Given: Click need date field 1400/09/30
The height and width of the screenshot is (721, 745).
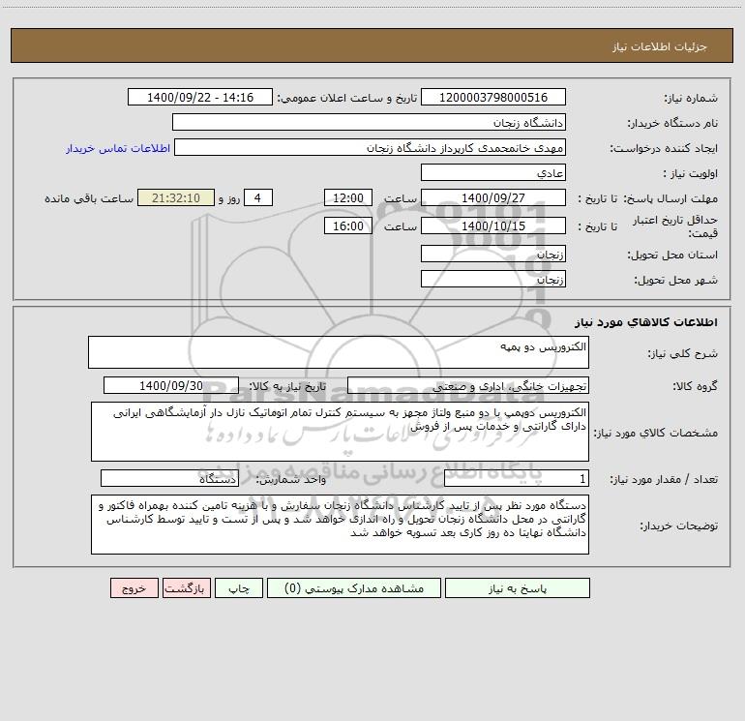Looking at the screenshot, I should [171, 385].
